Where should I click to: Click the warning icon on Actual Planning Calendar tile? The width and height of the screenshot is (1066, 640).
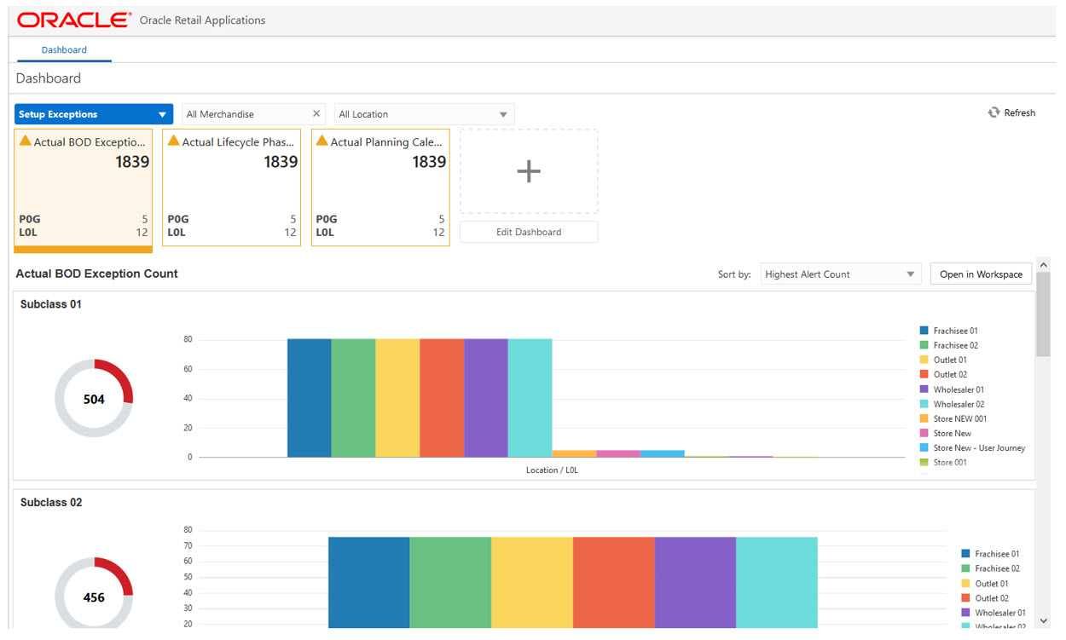coord(322,141)
